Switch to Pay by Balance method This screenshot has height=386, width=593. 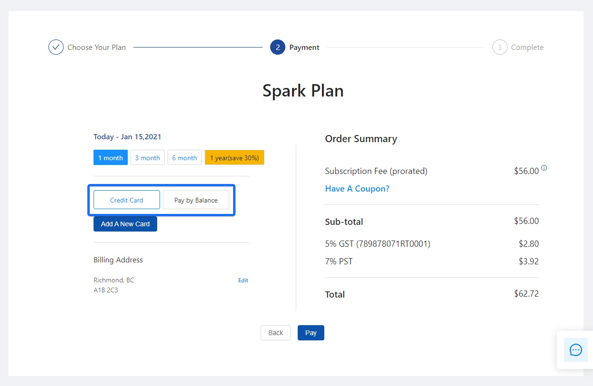[x=196, y=200]
